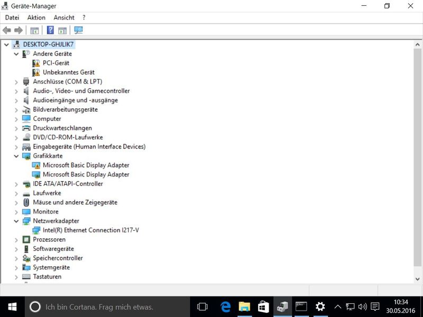This screenshot has height=317, width=423.
Task: Toggle the console tree pane toolbar icon
Action: click(x=34, y=31)
